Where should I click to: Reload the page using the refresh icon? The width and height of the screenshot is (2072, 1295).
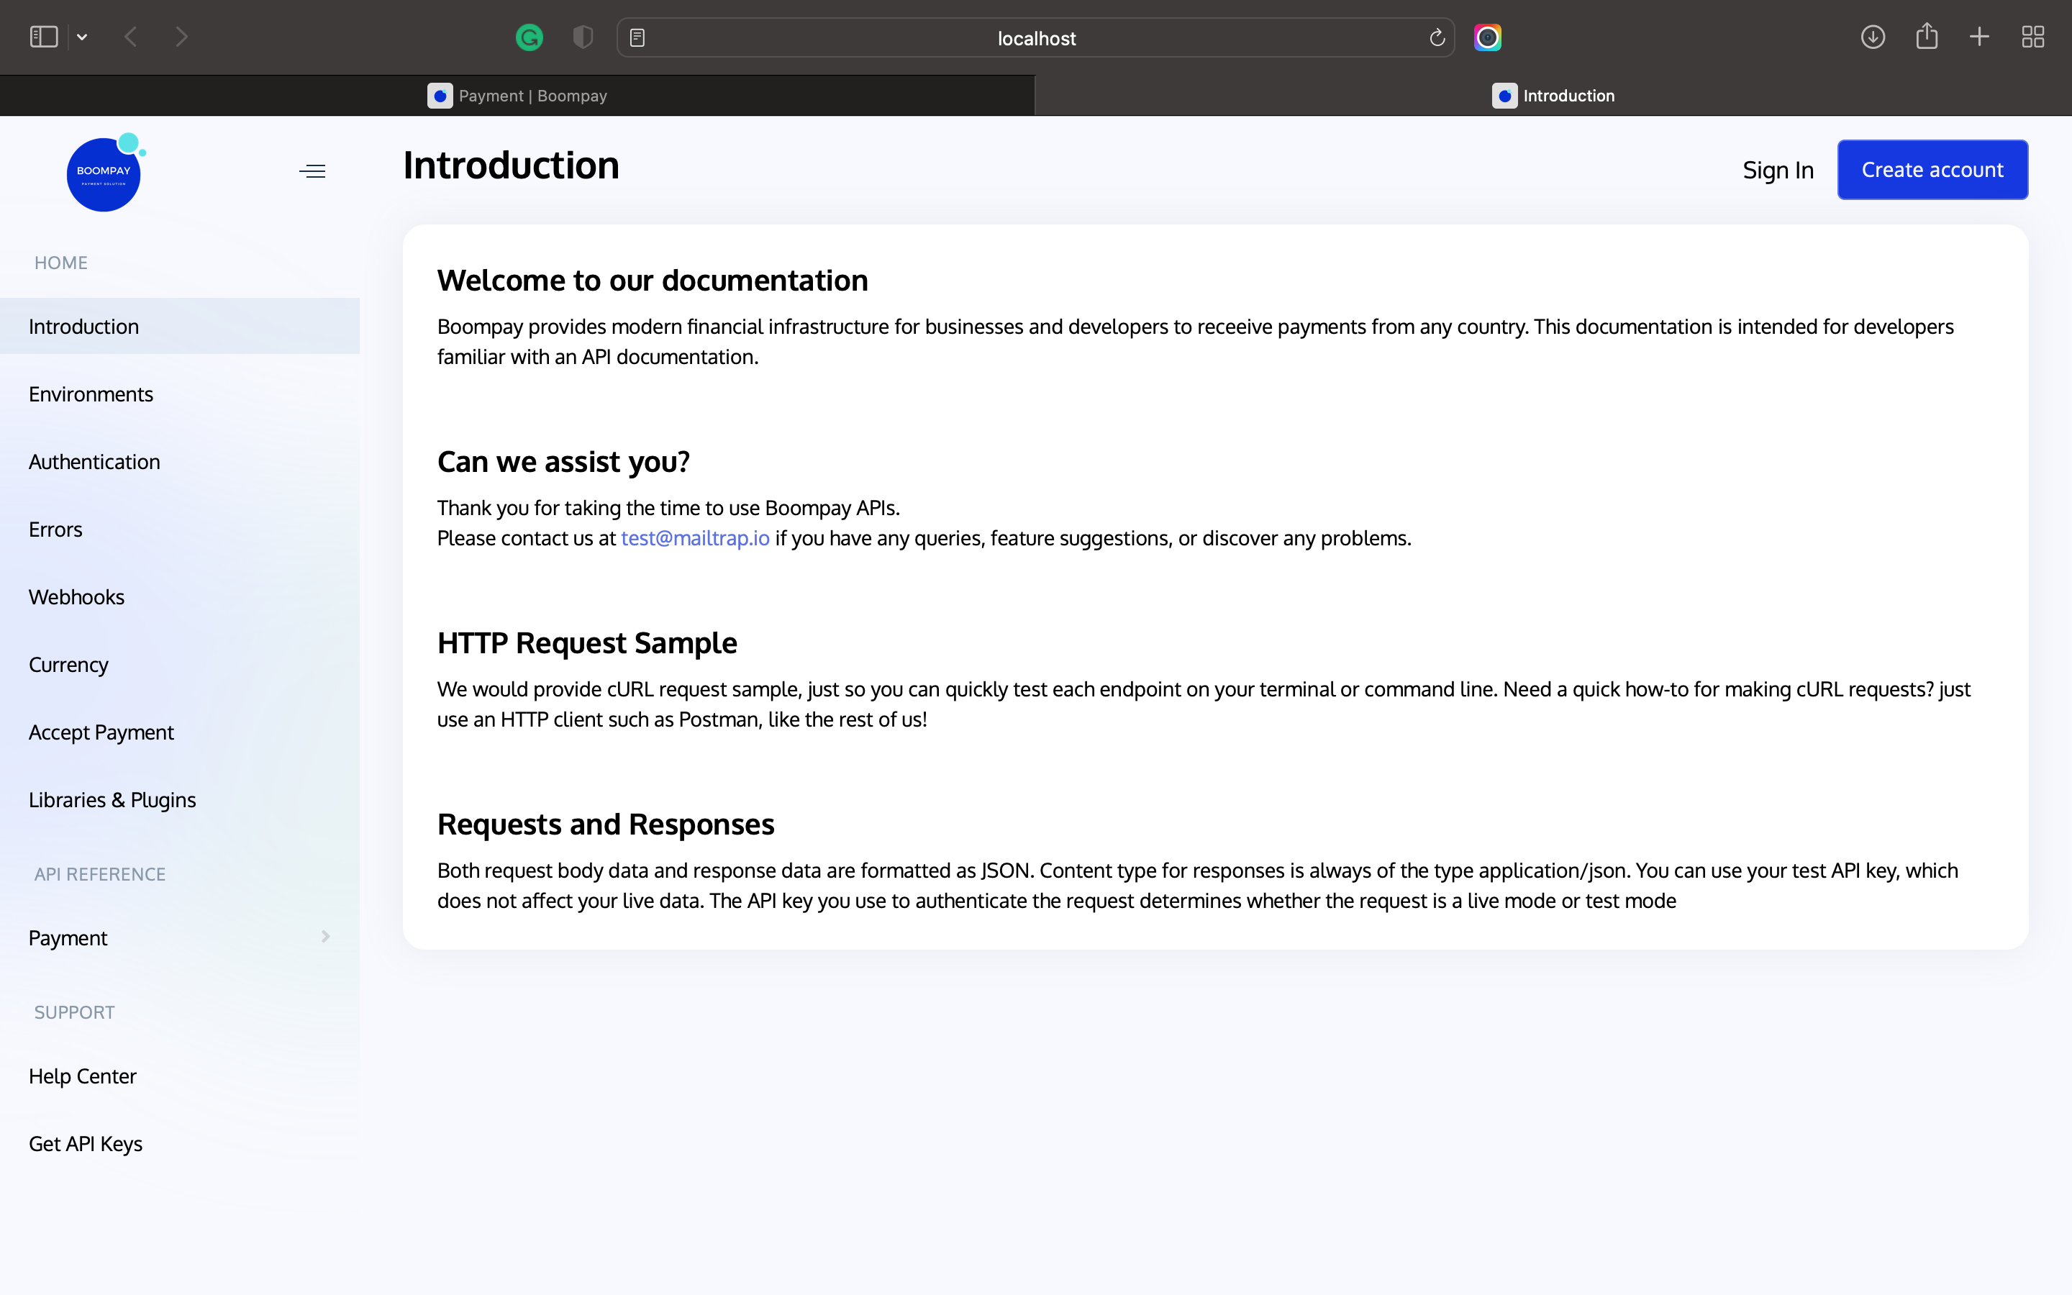click(x=1436, y=37)
